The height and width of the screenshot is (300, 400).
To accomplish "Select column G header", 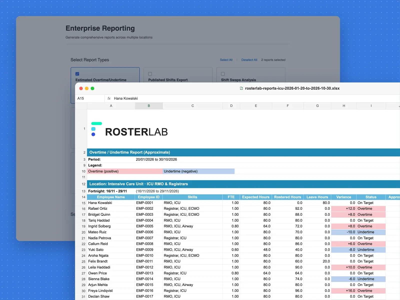I will click(317, 106).
